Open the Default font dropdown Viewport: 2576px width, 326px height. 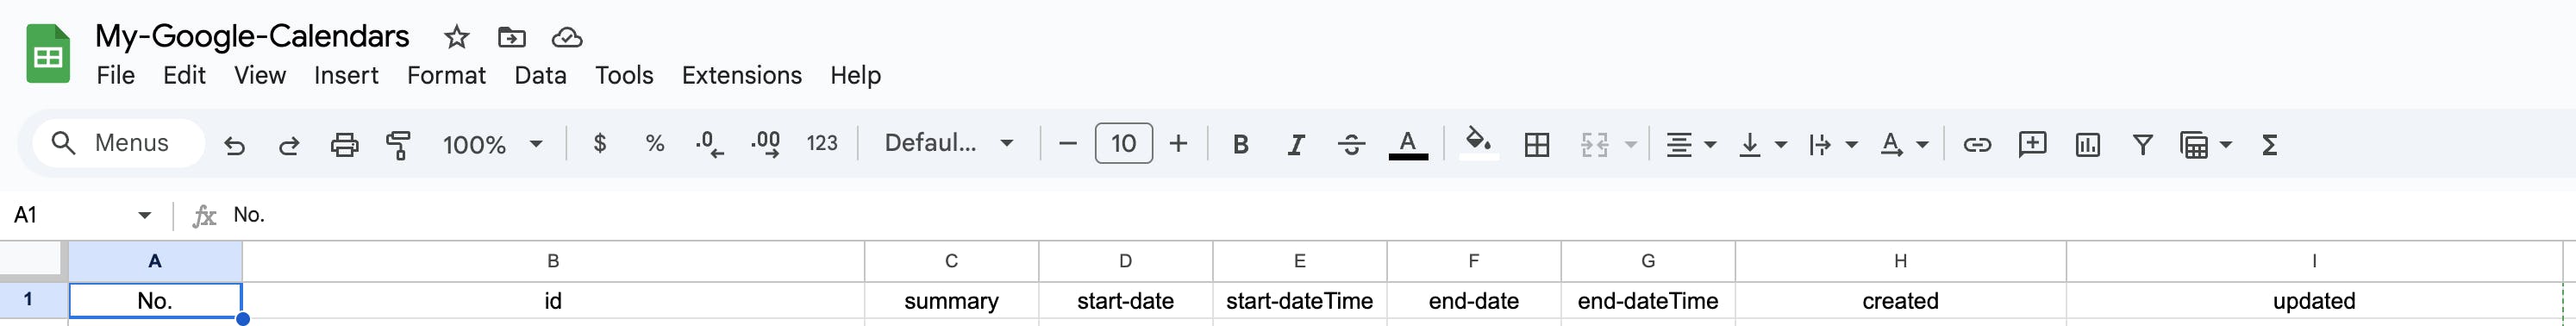pyautogui.click(x=949, y=143)
